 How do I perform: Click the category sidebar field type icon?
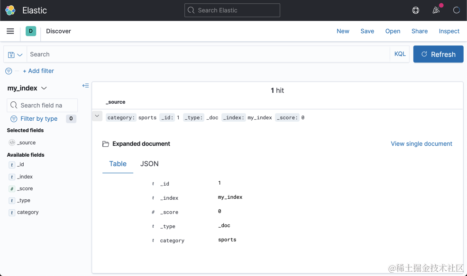point(11,213)
